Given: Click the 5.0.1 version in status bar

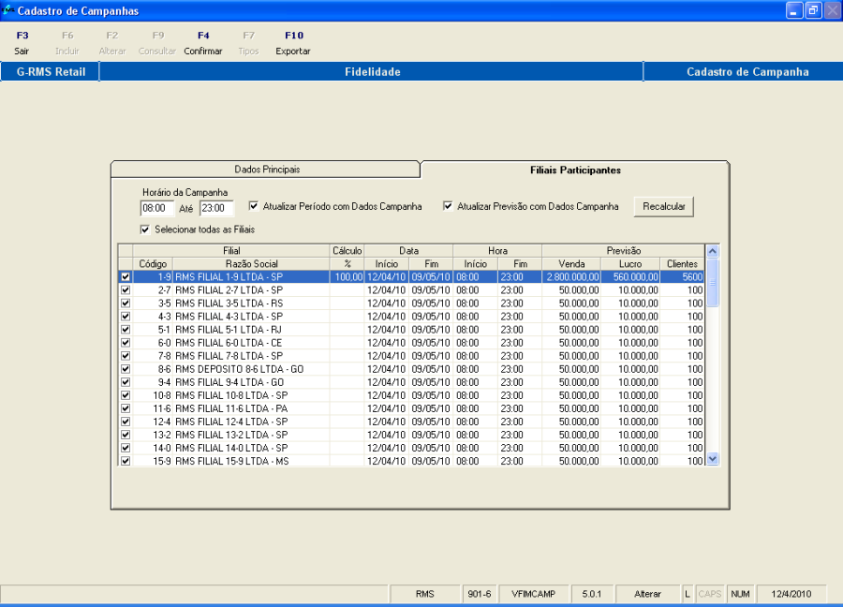Looking at the screenshot, I should pyautogui.click(x=591, y=594).
